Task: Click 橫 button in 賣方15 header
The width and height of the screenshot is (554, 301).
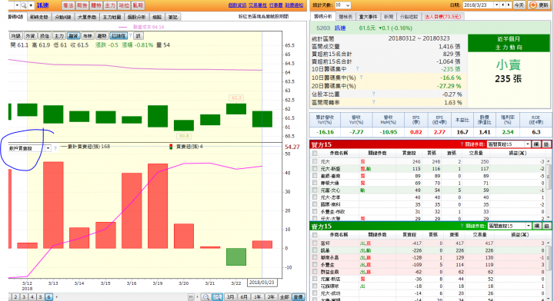Action: pyautogui.click(x=536, y=226)
